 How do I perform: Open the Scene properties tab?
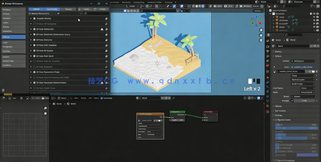267,61
